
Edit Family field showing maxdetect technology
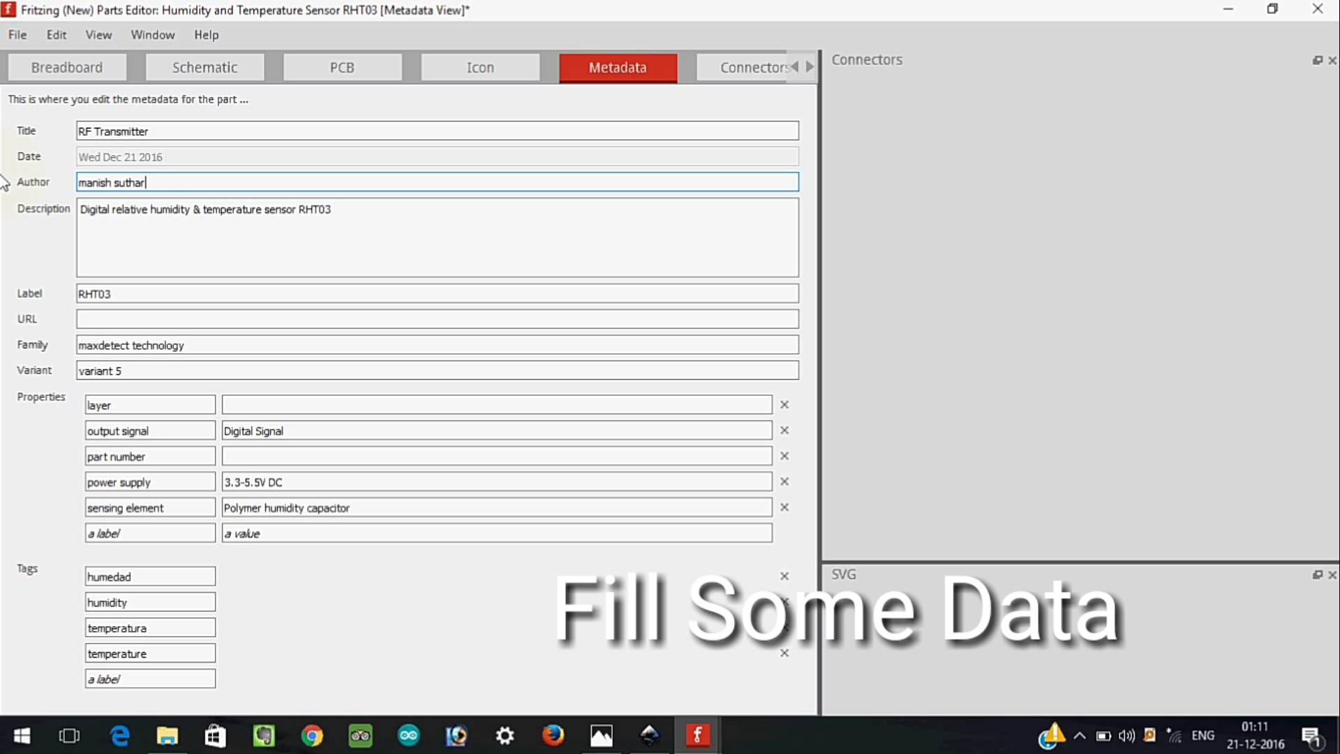coord(437,346)
